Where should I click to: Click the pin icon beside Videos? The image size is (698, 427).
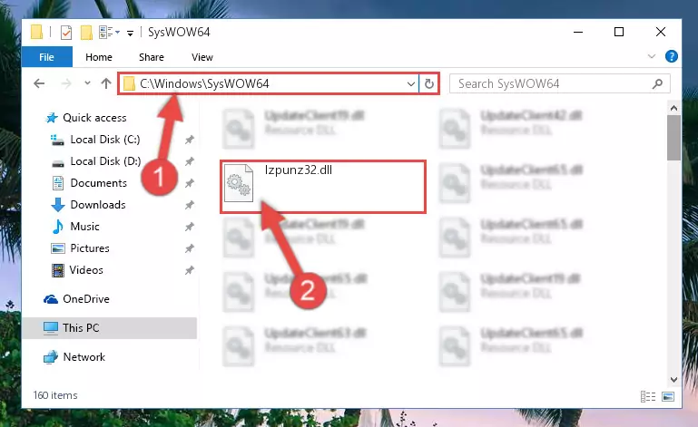pyautogui.click(x=189, y=270)
